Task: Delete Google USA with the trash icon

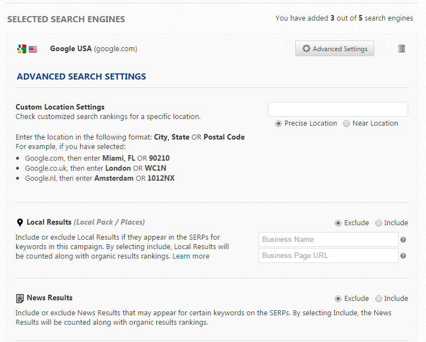Action: [x=402, y=48]
